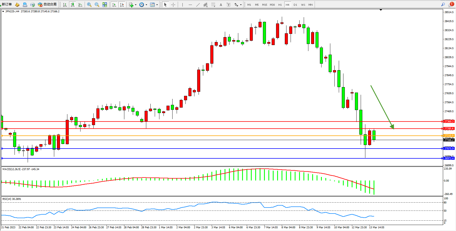Open the tile windows layout icon
The width and height of the screenshot is (456, 231).
105,5
